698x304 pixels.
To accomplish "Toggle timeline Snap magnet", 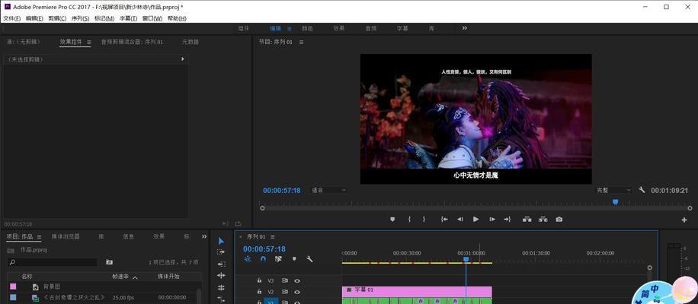I will point(263,258).
